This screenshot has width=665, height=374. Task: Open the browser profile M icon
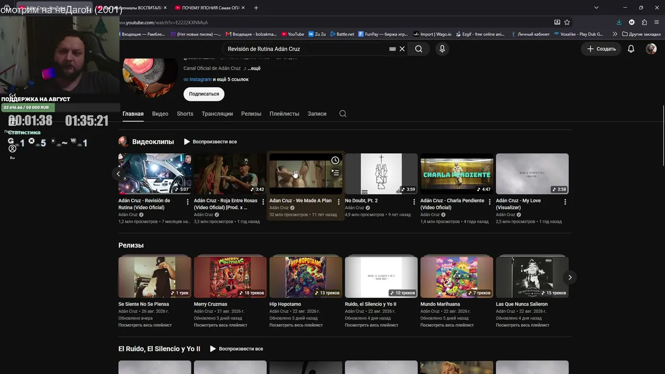pyautogui.click(x=632, y=22)
